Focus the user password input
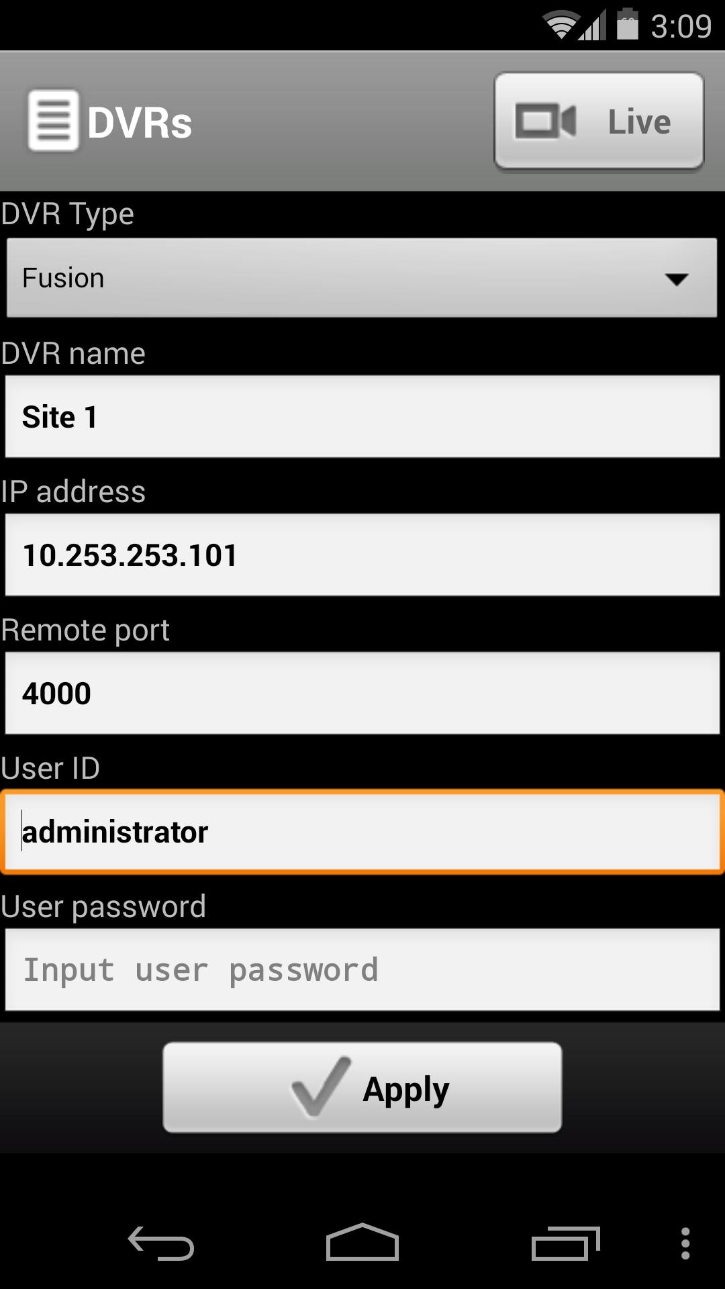The width and height of the screenshot is (725, 1289). click(x=362, y=970)
